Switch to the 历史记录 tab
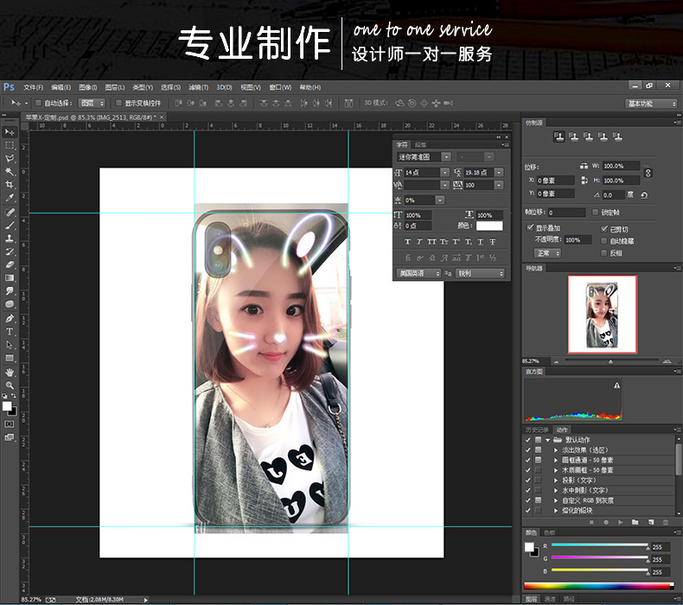This screenshot has width=683, height=605. click(537, 430)
